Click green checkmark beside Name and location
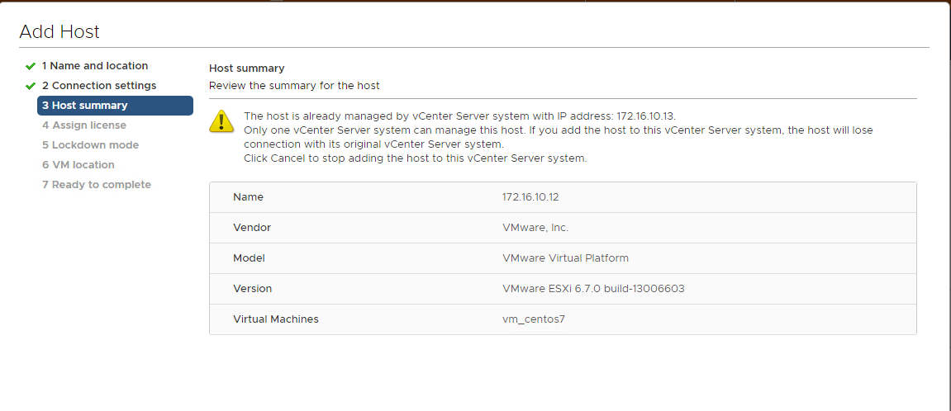Image resolution: width=951 pixels, height=411 pixels. pyautogui.click(x=31, y=66)
